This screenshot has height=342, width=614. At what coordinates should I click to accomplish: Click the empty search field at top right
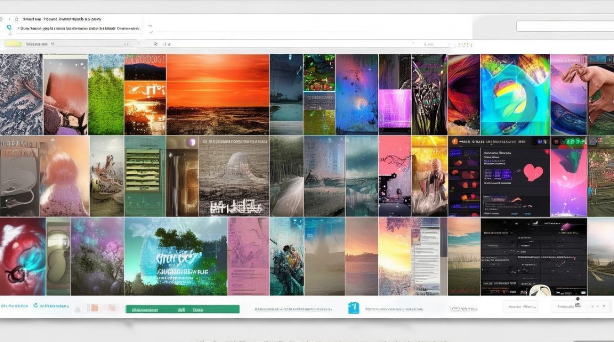pyautogui.click(x=564, y=26)
